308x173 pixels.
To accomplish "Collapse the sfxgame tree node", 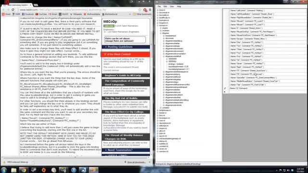I will coord(161,33).
